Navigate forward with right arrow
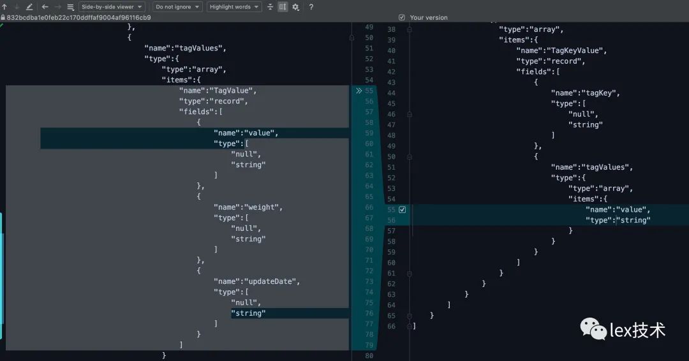The width and height of the screenshot is (689, 361). pos(57,6)
